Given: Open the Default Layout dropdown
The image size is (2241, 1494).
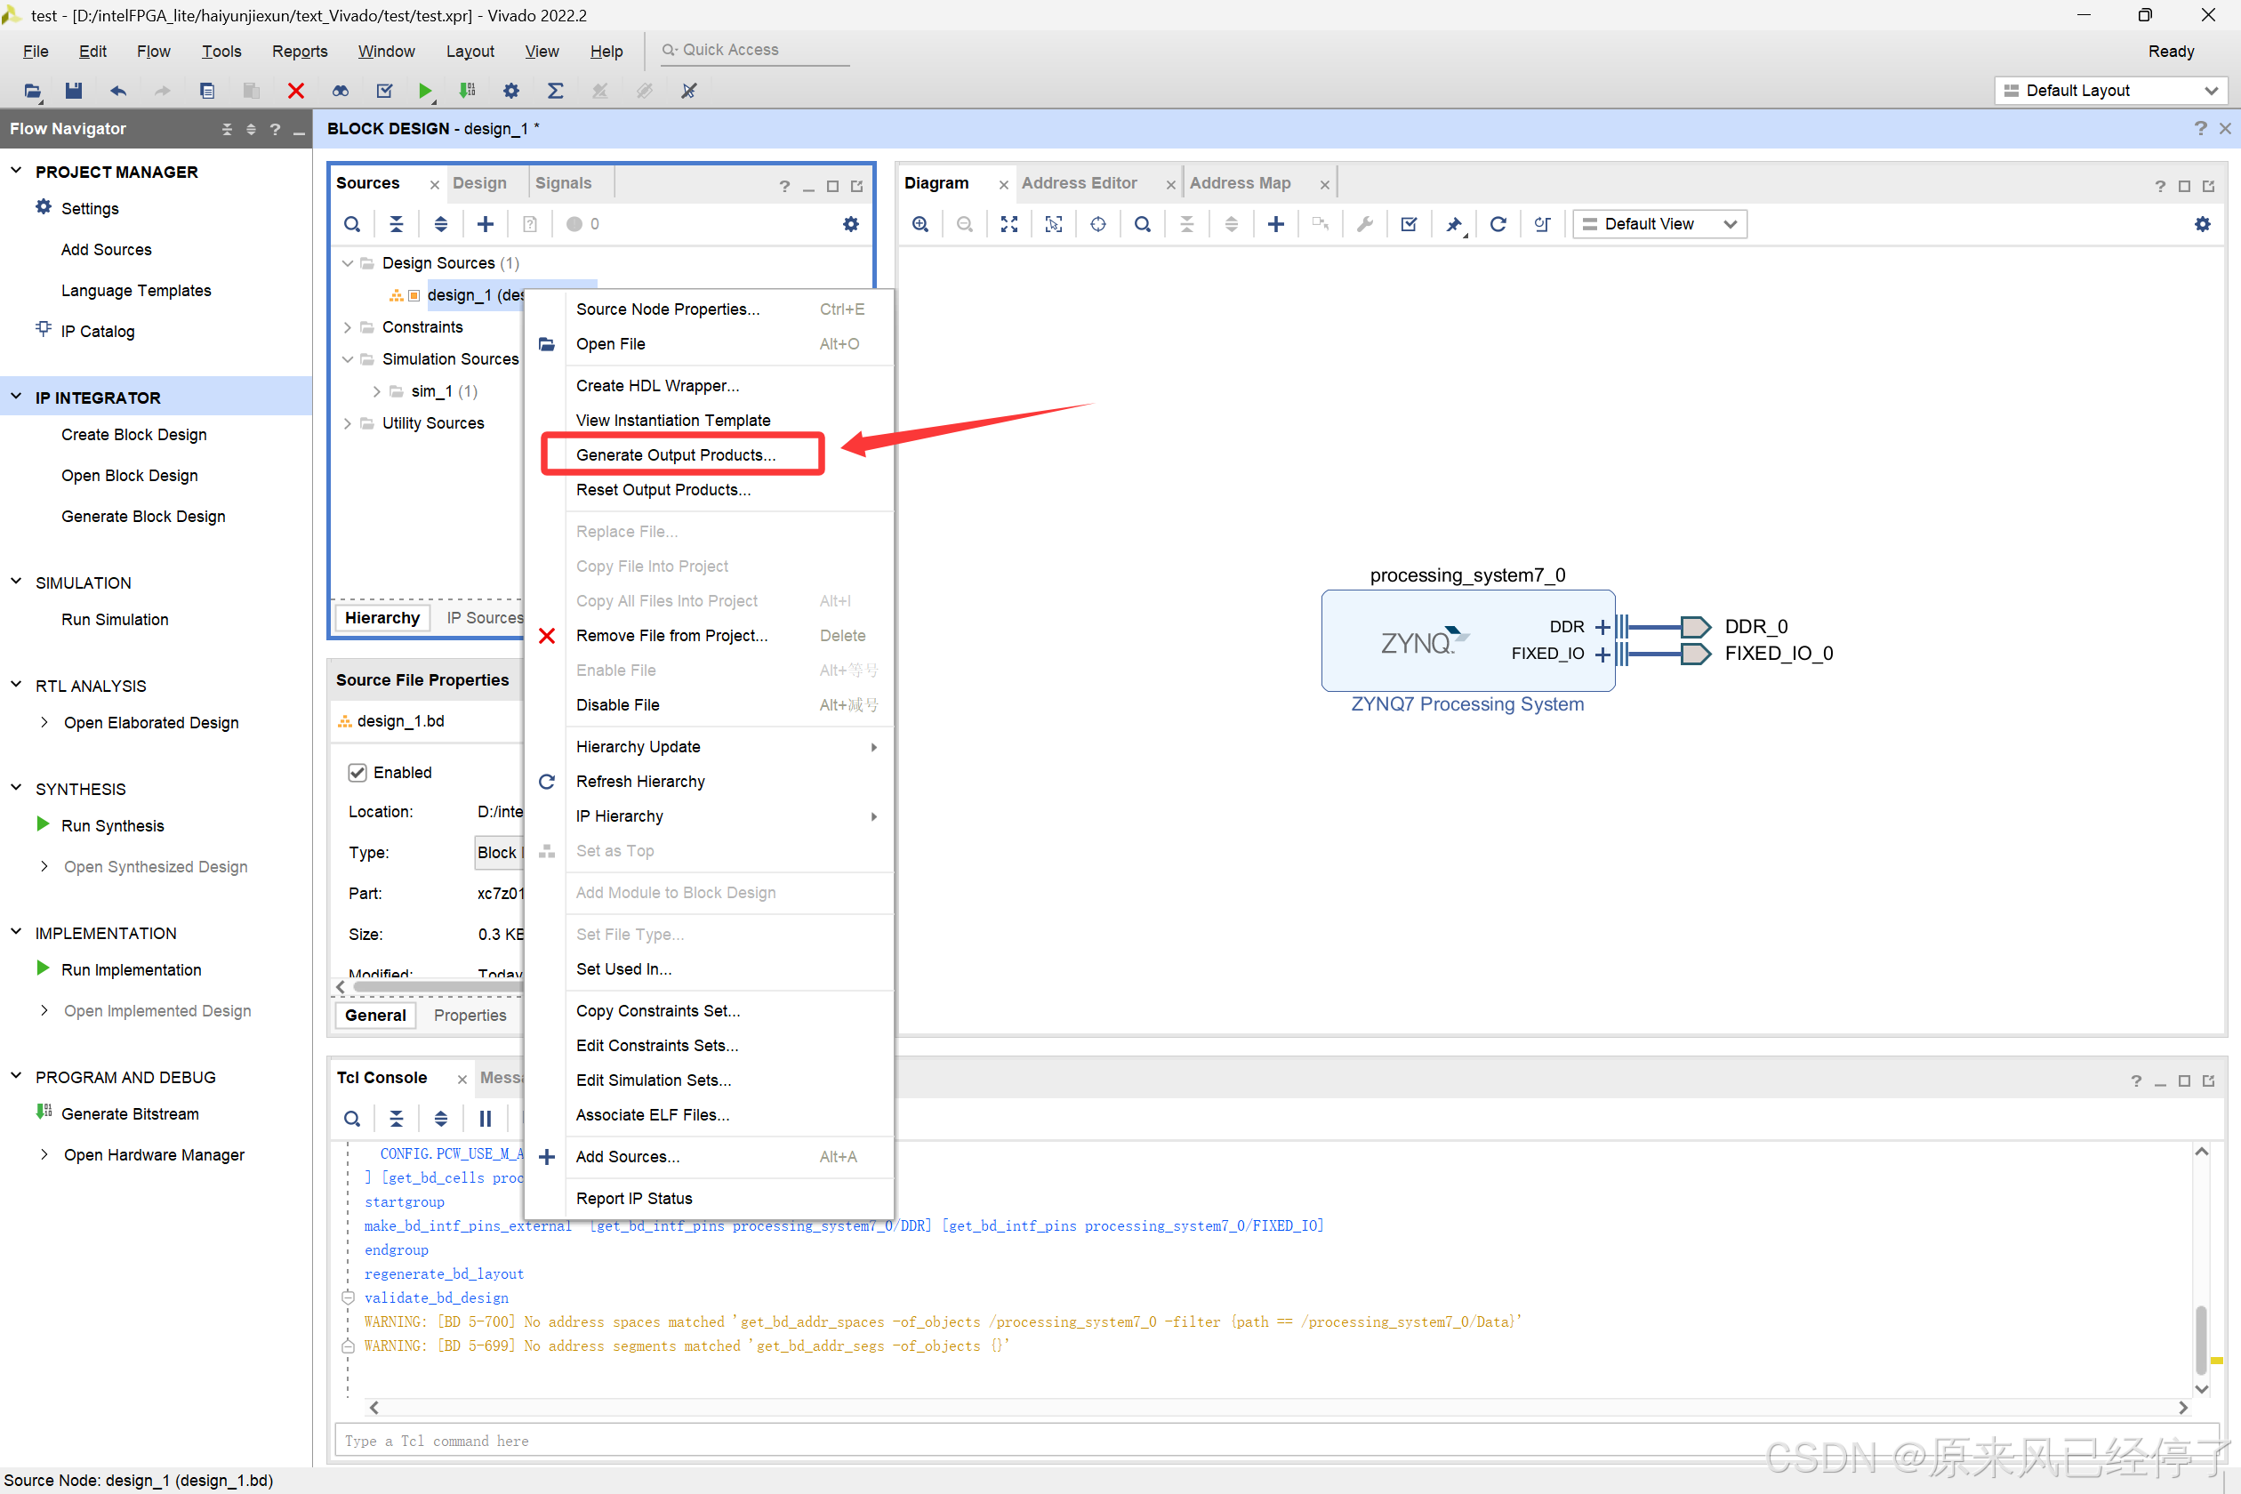Looking at the screenshot, I should 2110,91.
